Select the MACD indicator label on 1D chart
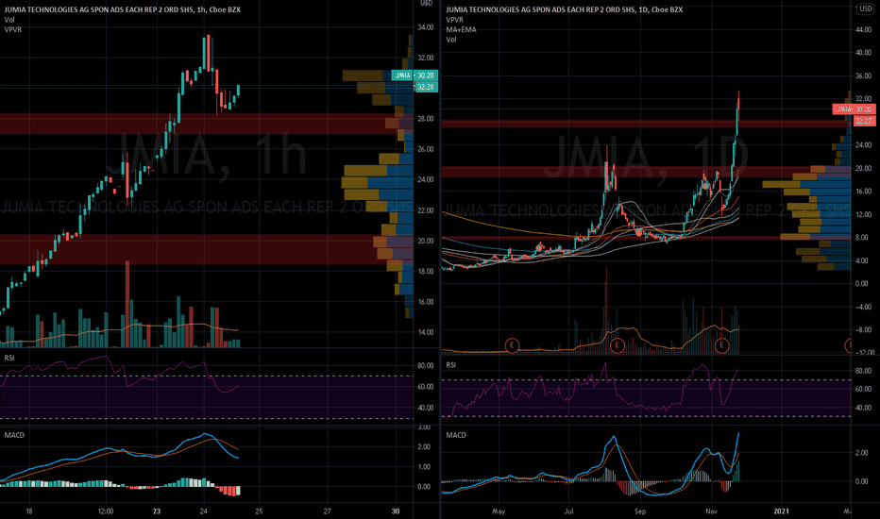 click(x=456, y=435)
